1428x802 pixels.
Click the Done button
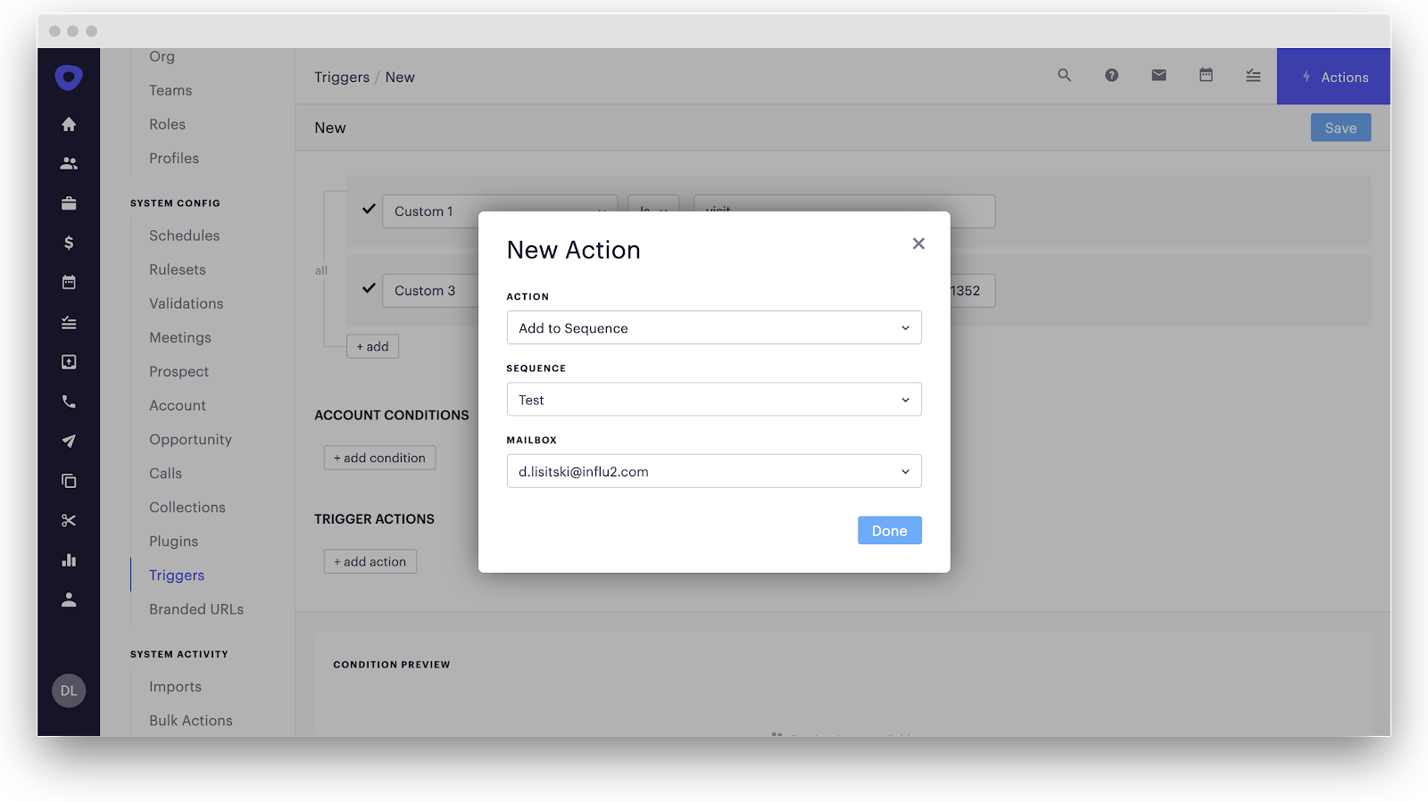point(889,531)
